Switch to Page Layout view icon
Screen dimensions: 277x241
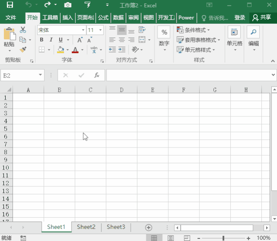click(171, 238)
